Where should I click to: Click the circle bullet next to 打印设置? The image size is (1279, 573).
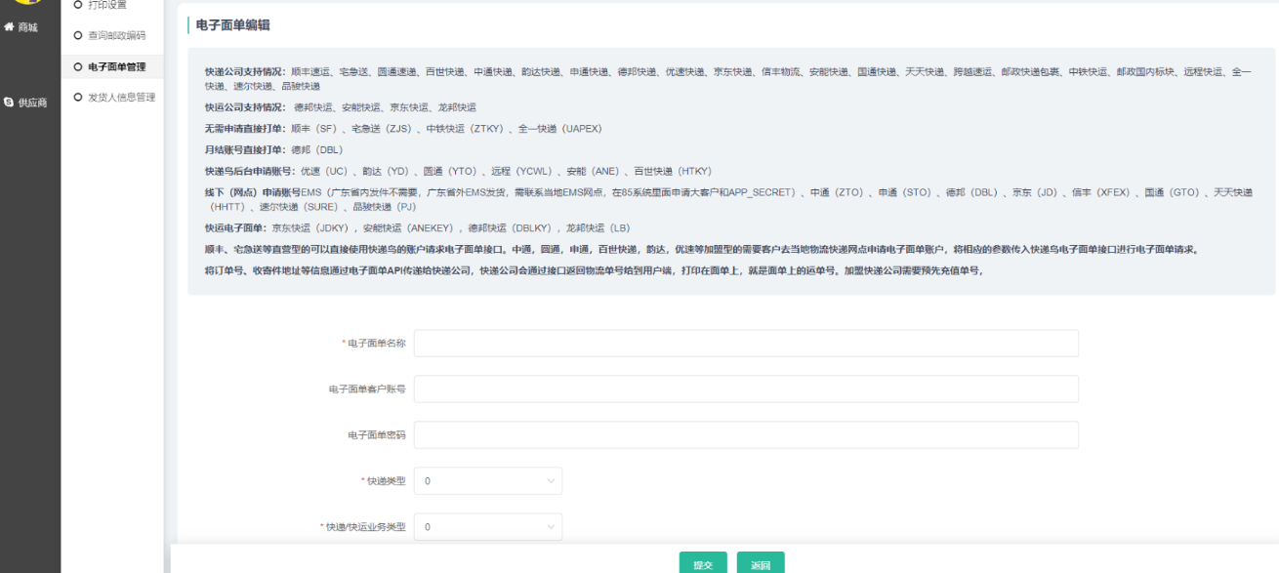pyautogui.click(x=77, y=5)
